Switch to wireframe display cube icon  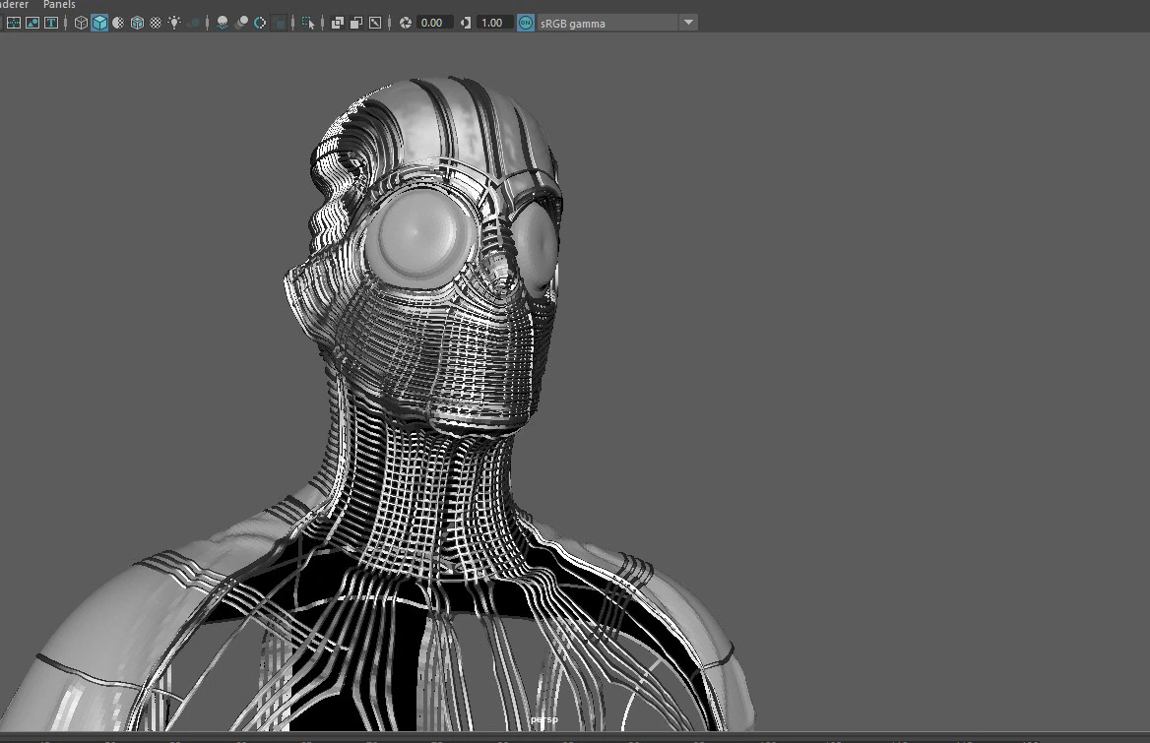(x=81, y=23)
